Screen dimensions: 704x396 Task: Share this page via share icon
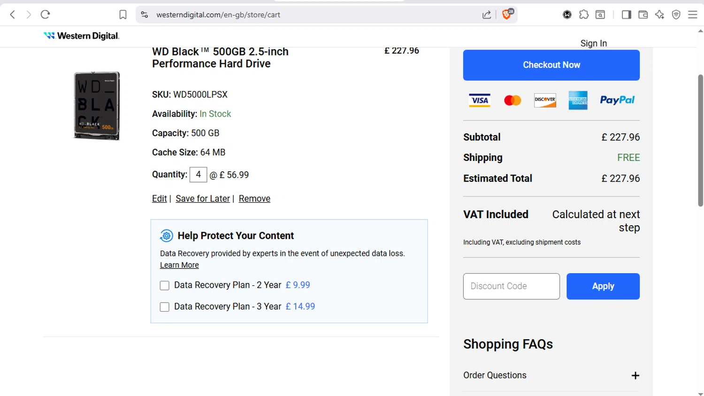487,15
